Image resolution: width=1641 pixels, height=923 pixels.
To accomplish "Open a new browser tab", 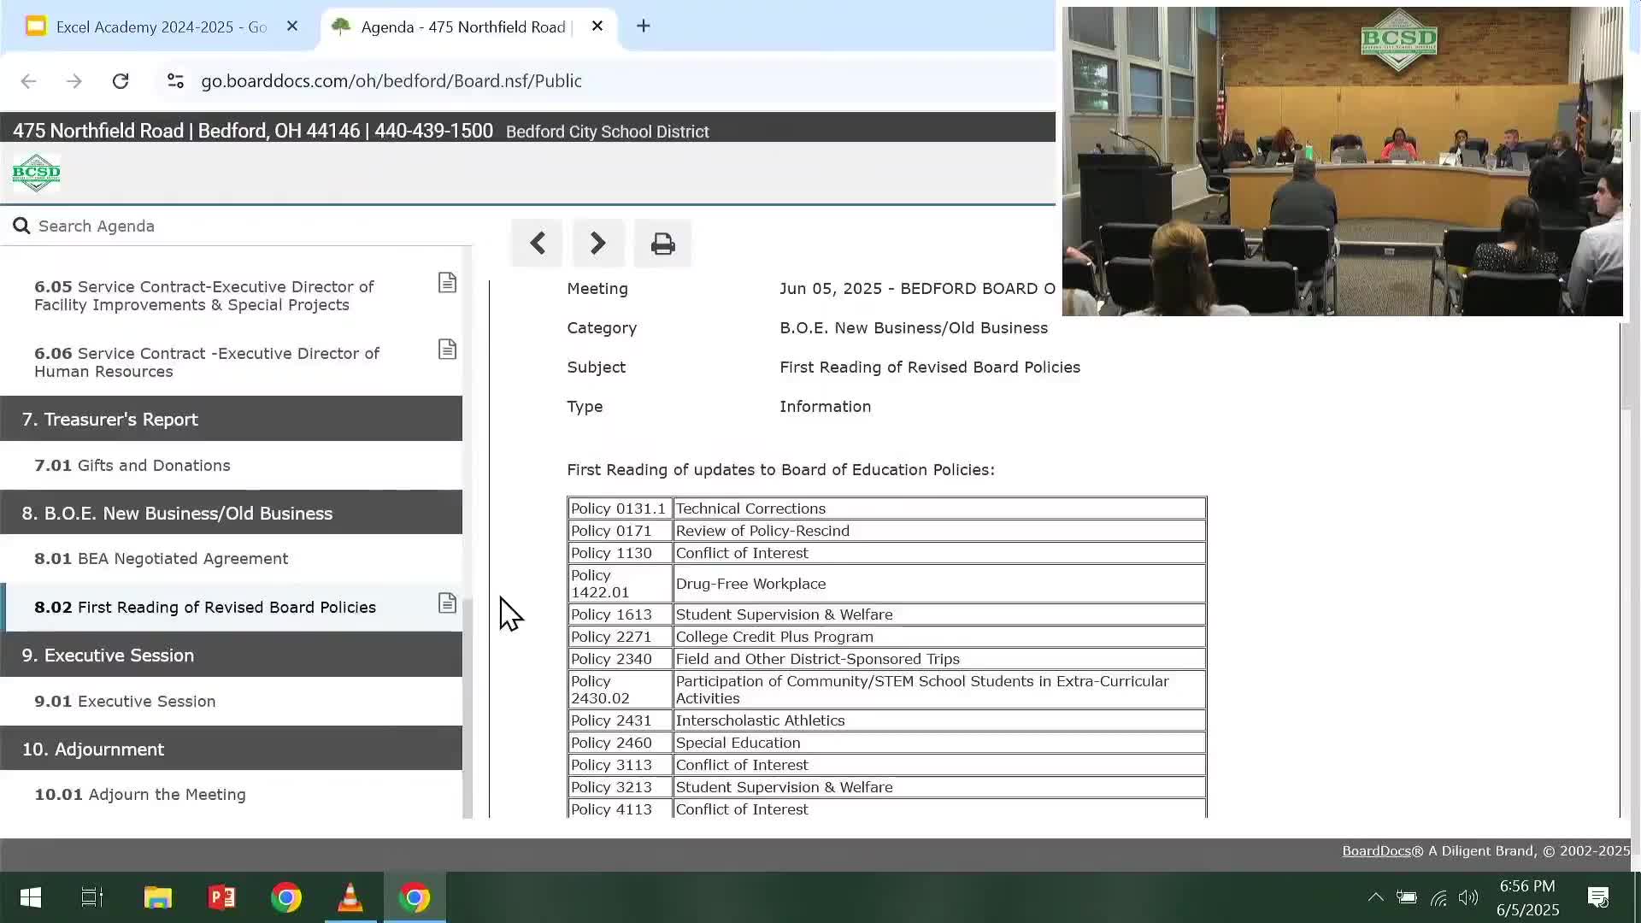I will (644, 26).
